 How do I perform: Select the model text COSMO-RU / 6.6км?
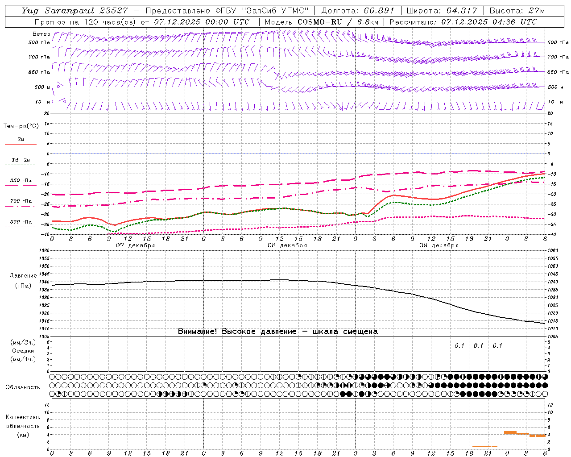tap(338, 22)
